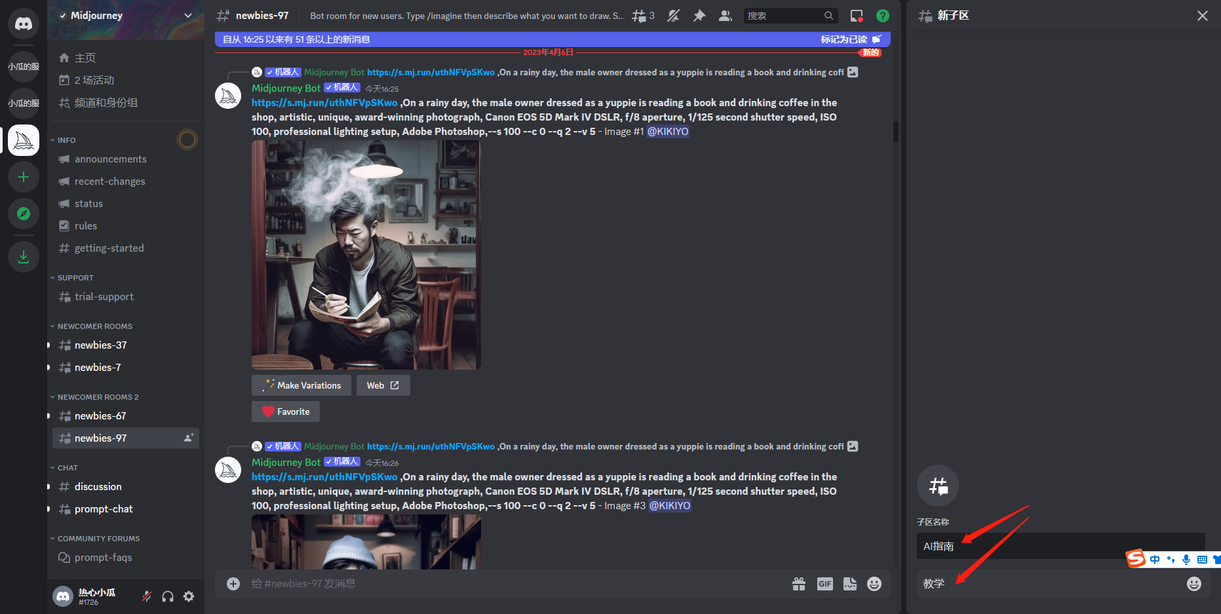This screenshot has height=614, width=1221.
Task: Click the search box in header
Action: tap(791, 16)
